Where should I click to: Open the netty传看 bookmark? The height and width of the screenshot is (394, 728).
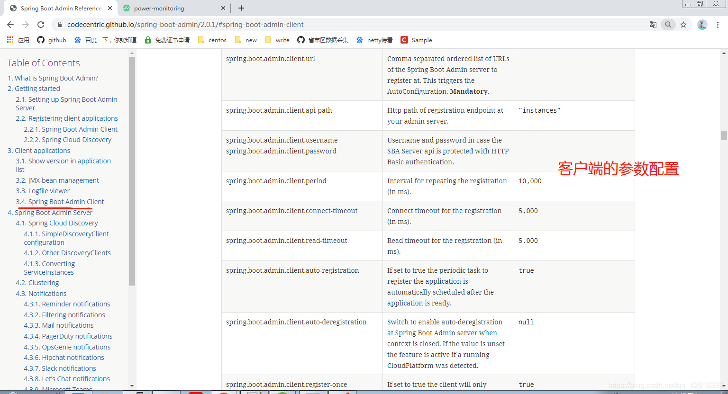[x=374, y=40]
